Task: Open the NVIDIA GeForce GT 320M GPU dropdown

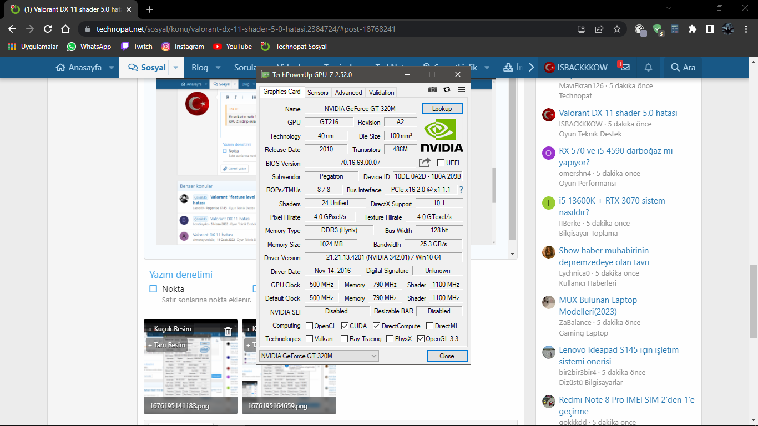Action: coord(319,356)
